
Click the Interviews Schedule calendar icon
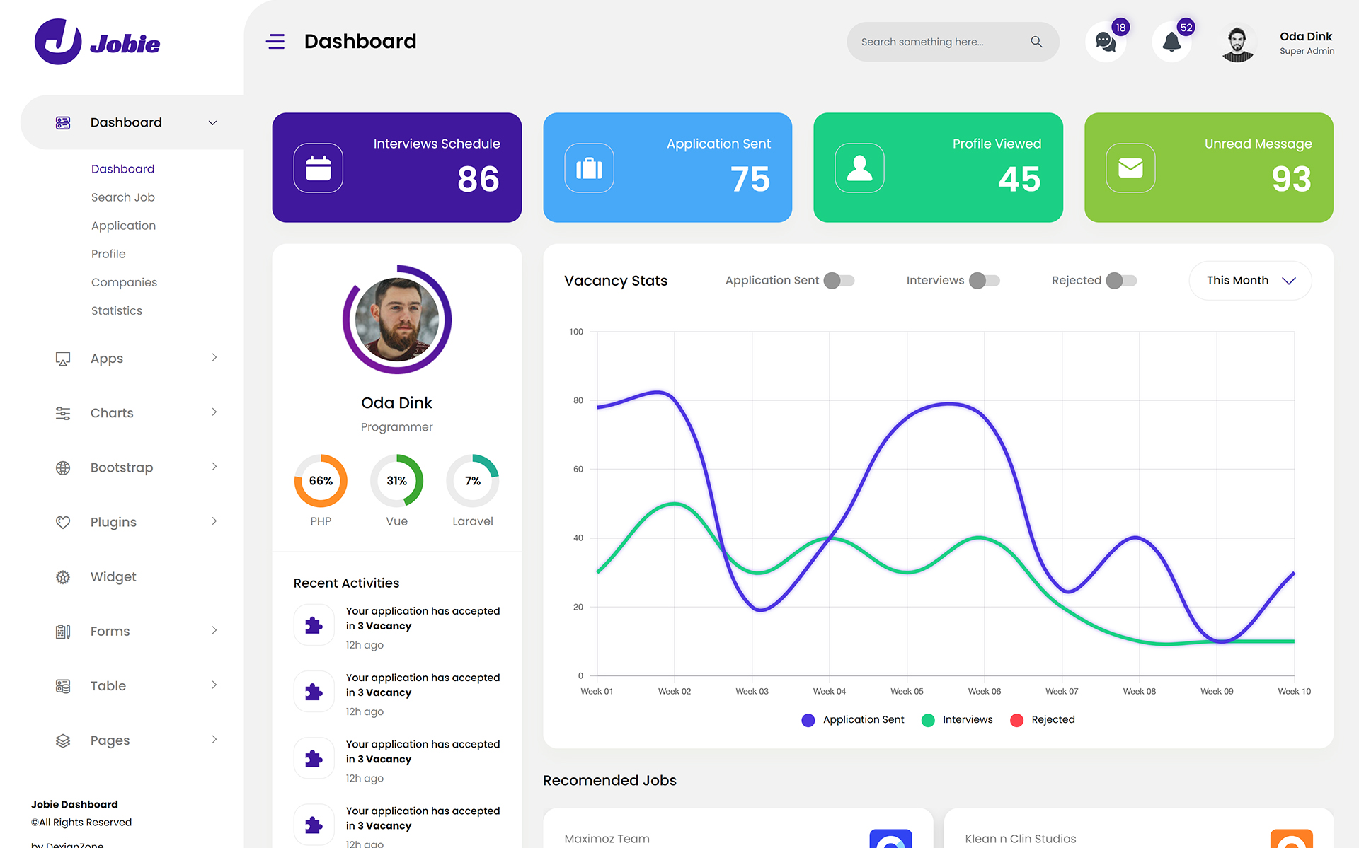tap(319, 168)
